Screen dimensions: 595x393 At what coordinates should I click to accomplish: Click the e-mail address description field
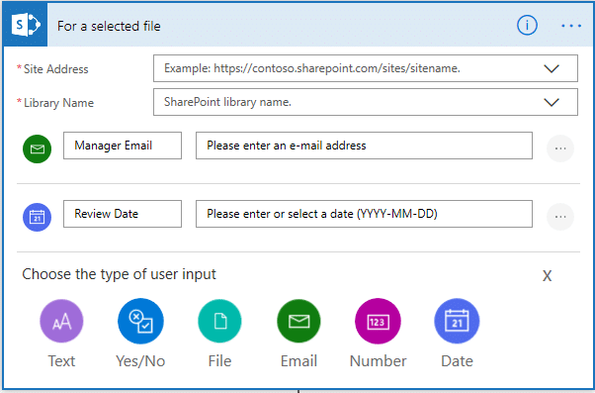(x=364, y=146)
